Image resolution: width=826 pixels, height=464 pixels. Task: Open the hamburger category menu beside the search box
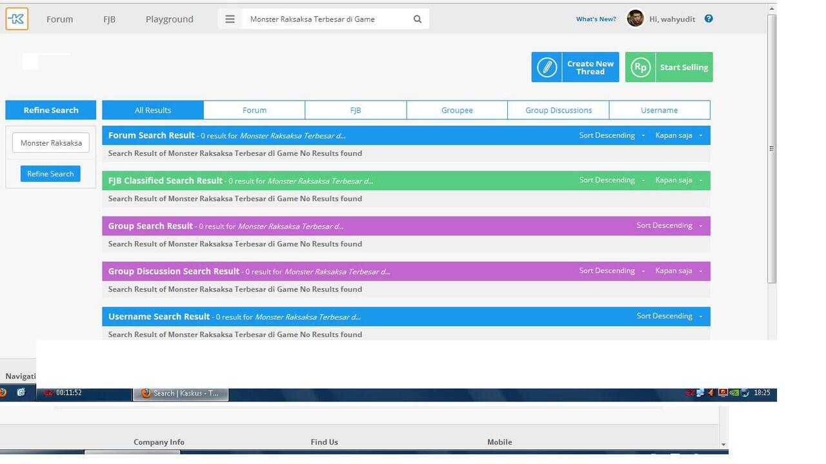click(230, 19)
